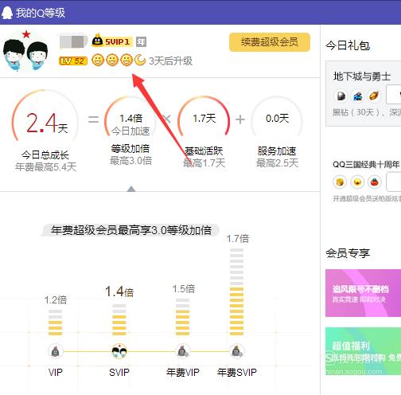Click the third sun level icon
Image resolution: width=401 pixels, height=395 pixels.
coord(127,60)
